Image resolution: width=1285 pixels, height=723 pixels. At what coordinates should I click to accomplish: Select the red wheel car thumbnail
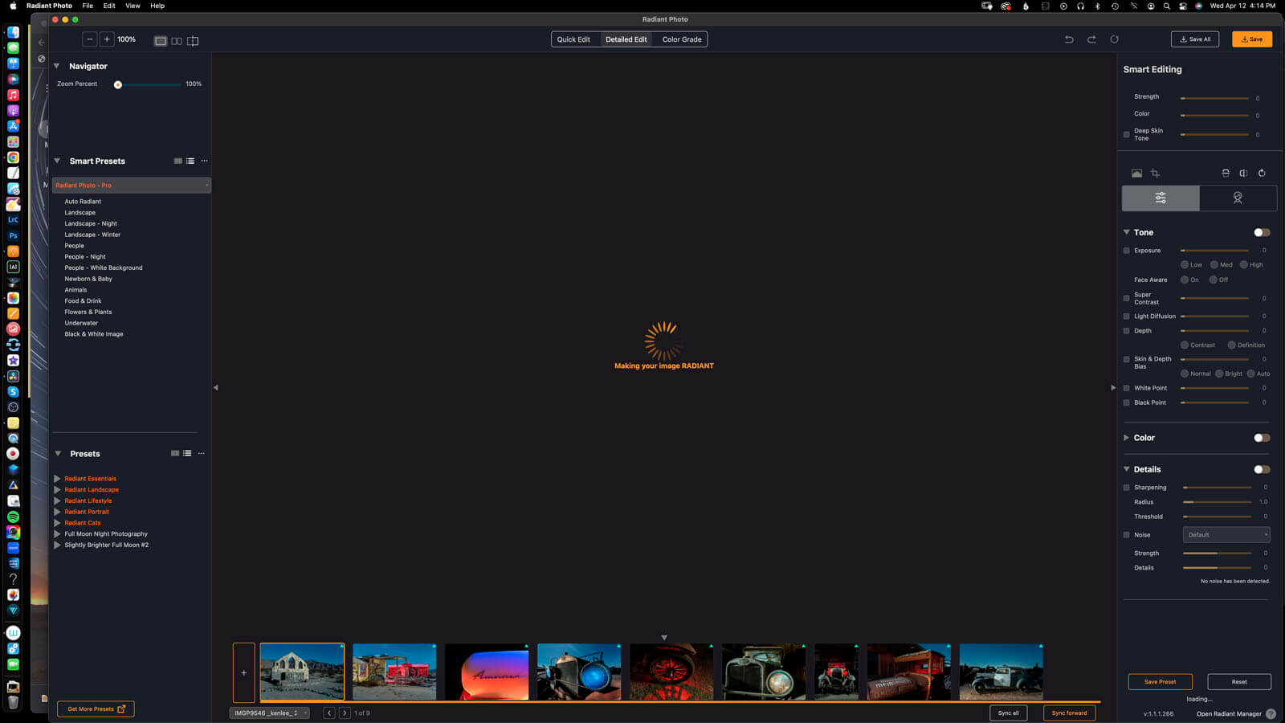(x=671, y=672)
